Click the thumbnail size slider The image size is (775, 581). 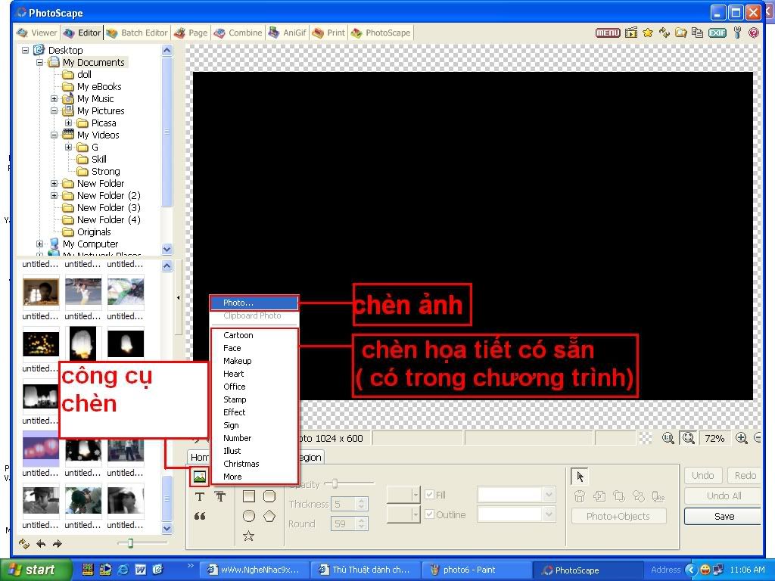[x=131, y=543]
